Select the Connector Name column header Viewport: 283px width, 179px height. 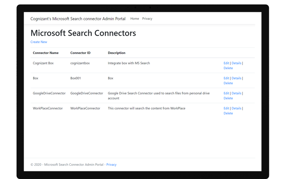[46, 53]
